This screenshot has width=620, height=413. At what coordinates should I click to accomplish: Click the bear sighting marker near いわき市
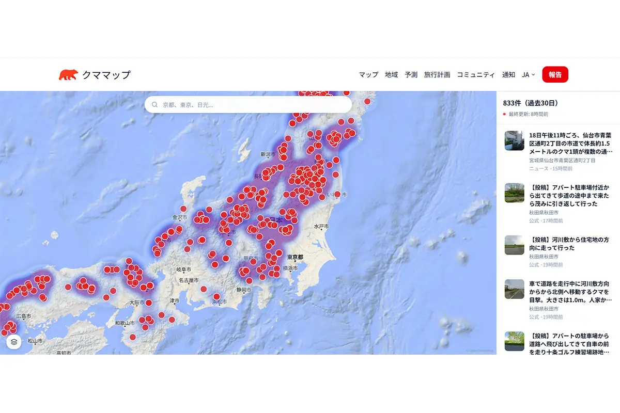coord(337,194)
